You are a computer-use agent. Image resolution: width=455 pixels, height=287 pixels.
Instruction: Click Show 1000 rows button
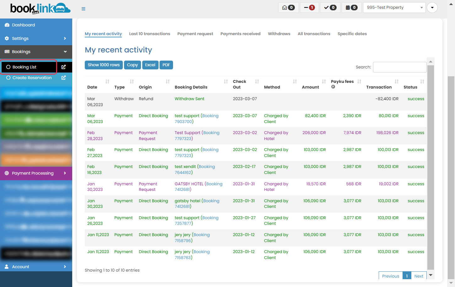click(x=104, y=65)
